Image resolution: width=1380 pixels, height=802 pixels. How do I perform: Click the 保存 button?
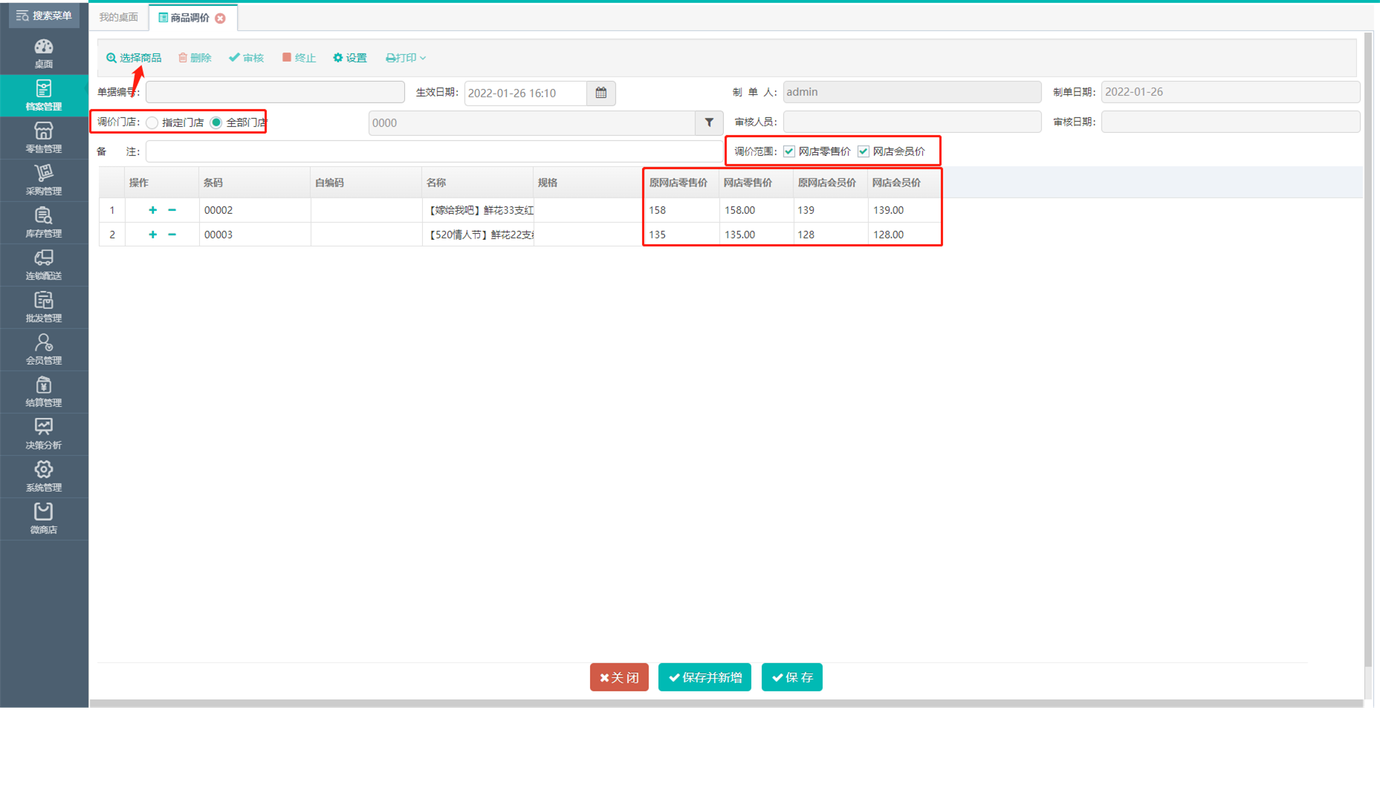tap(792, 677)
